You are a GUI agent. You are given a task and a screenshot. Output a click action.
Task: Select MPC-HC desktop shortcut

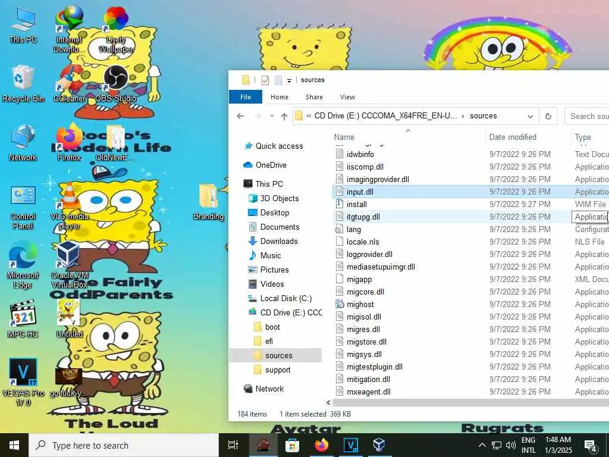pos(23,320)
